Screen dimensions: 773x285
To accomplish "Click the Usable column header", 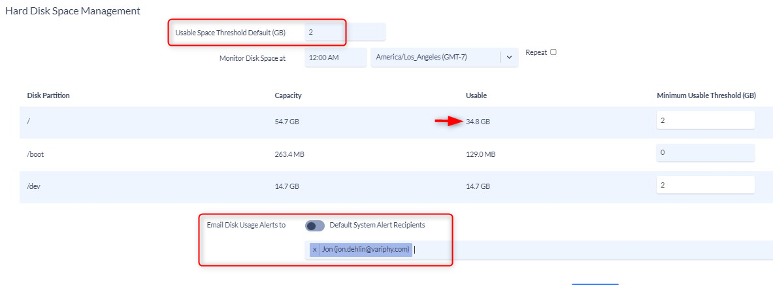I will (x=476, y=95).
